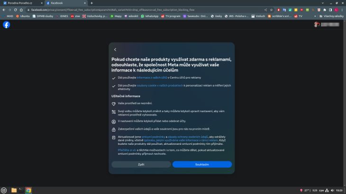Click the diamond icon beside 'Vaše prostředí se nezmění'
Image resolution: width=346 pixels, height=194 pixels.
point(114,104)
